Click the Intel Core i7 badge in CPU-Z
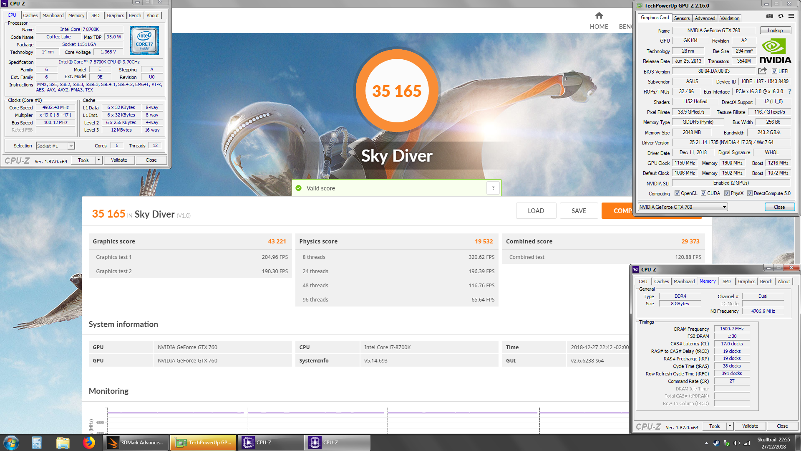The image size is (801, 451). pyautogui.click(x=144, y=41)
